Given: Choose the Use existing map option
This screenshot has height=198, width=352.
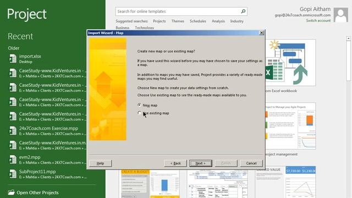Looking at the screenshot, I should [139, 113].
